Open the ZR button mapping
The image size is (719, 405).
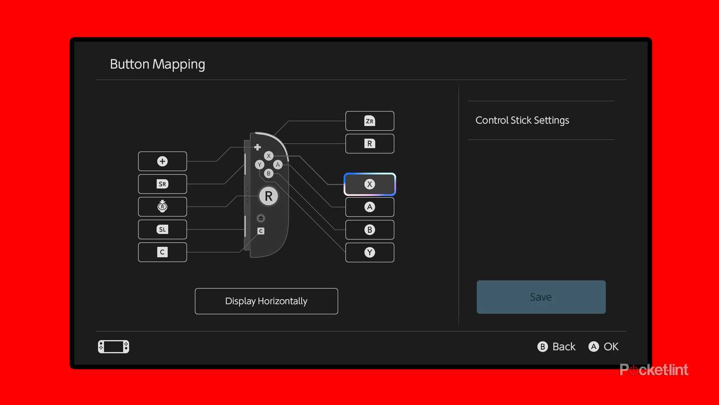pos(369,121)
